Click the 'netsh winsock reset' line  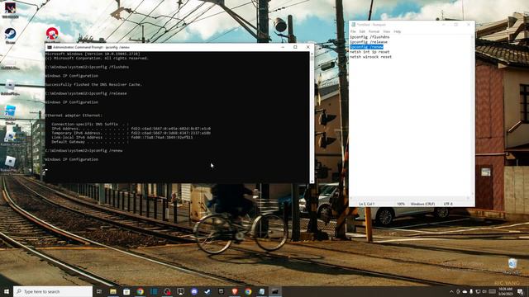tap(370, 57)
